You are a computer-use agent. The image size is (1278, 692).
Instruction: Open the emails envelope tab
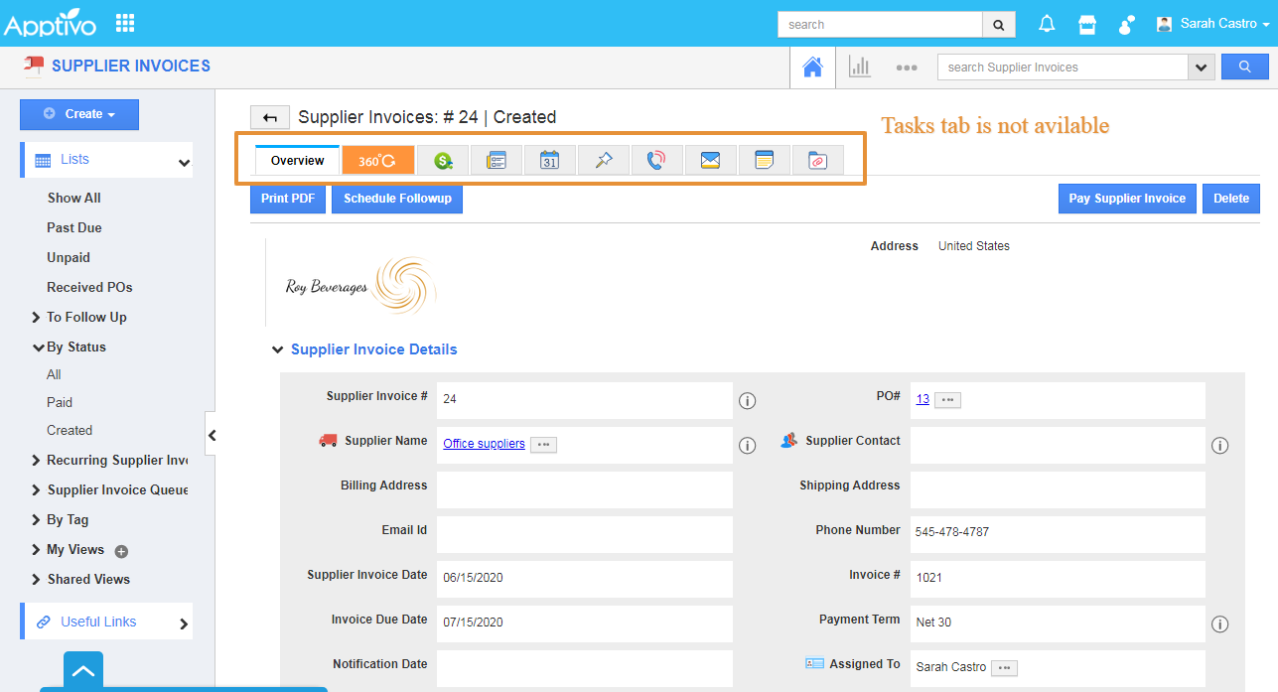[x=709, y=160]
